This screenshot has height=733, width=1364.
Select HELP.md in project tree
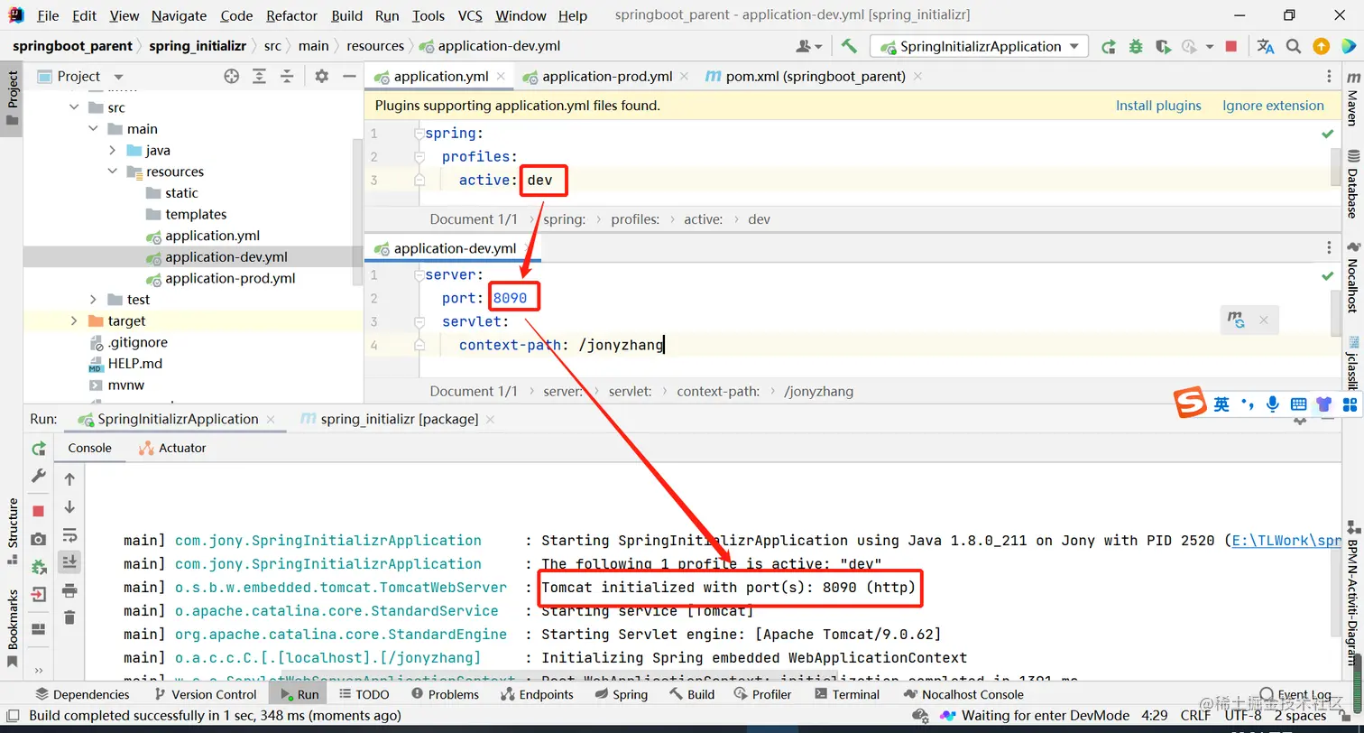click(x=135, y=364)
